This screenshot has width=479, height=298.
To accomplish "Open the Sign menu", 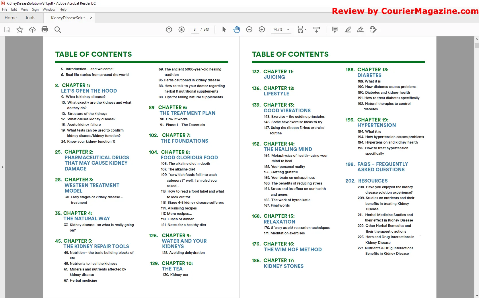I will pos(35,9).
